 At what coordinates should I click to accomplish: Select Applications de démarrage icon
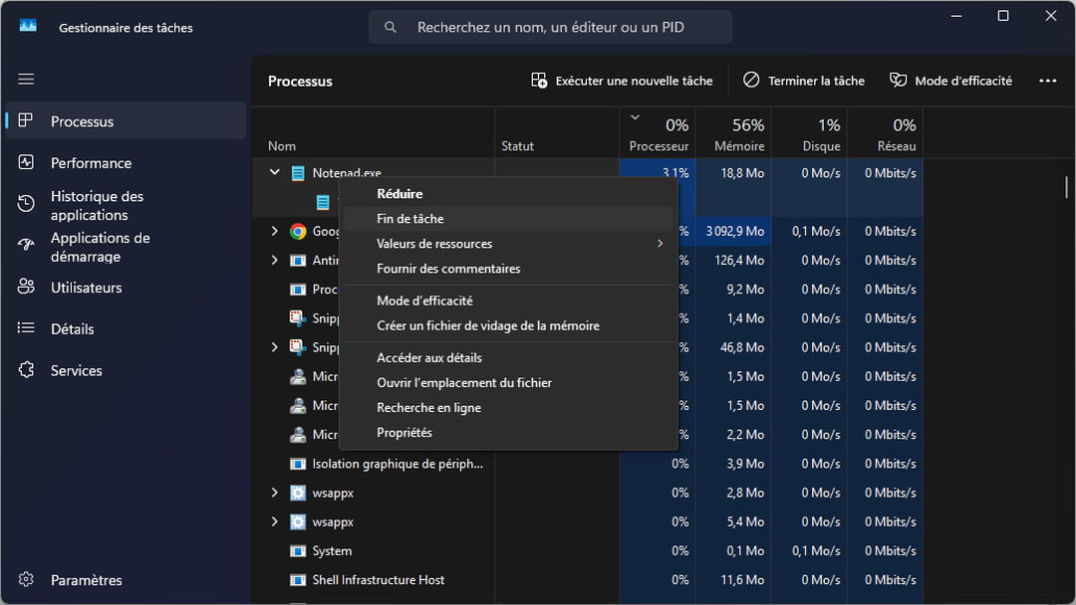[x=26, y=246]
